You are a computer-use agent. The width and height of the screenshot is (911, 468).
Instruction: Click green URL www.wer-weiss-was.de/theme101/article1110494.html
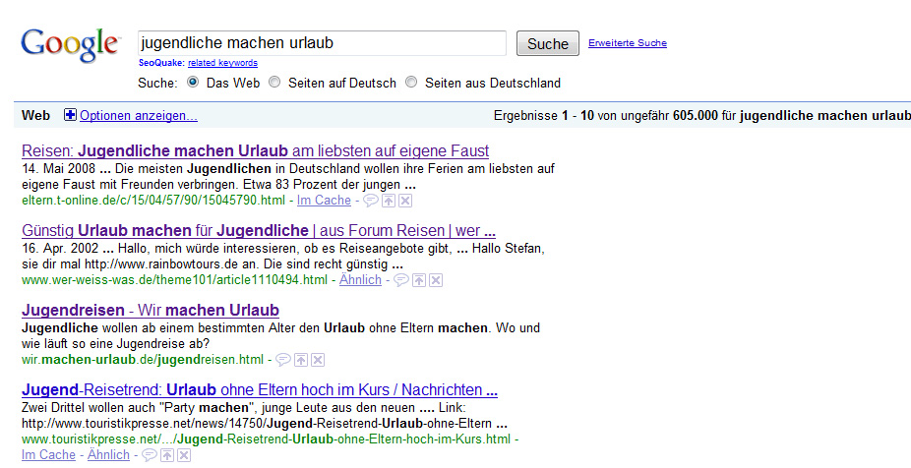click(x=175, y=280)
